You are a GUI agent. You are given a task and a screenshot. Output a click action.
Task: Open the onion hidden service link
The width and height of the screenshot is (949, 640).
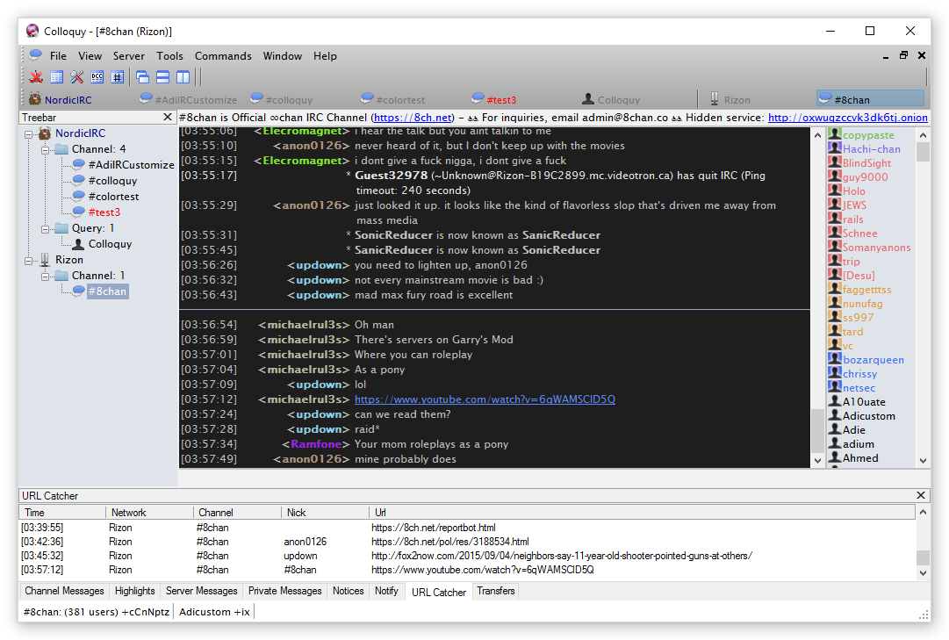pos(848,118)
